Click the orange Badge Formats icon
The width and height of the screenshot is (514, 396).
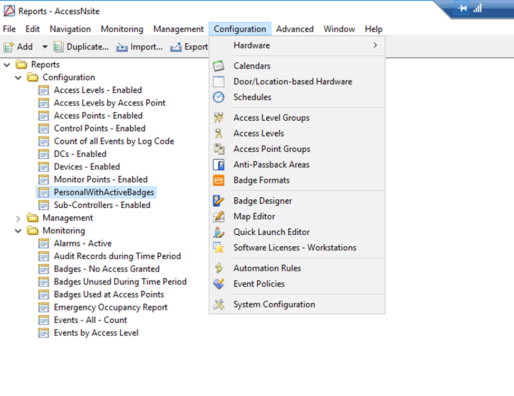coord(219,180)
